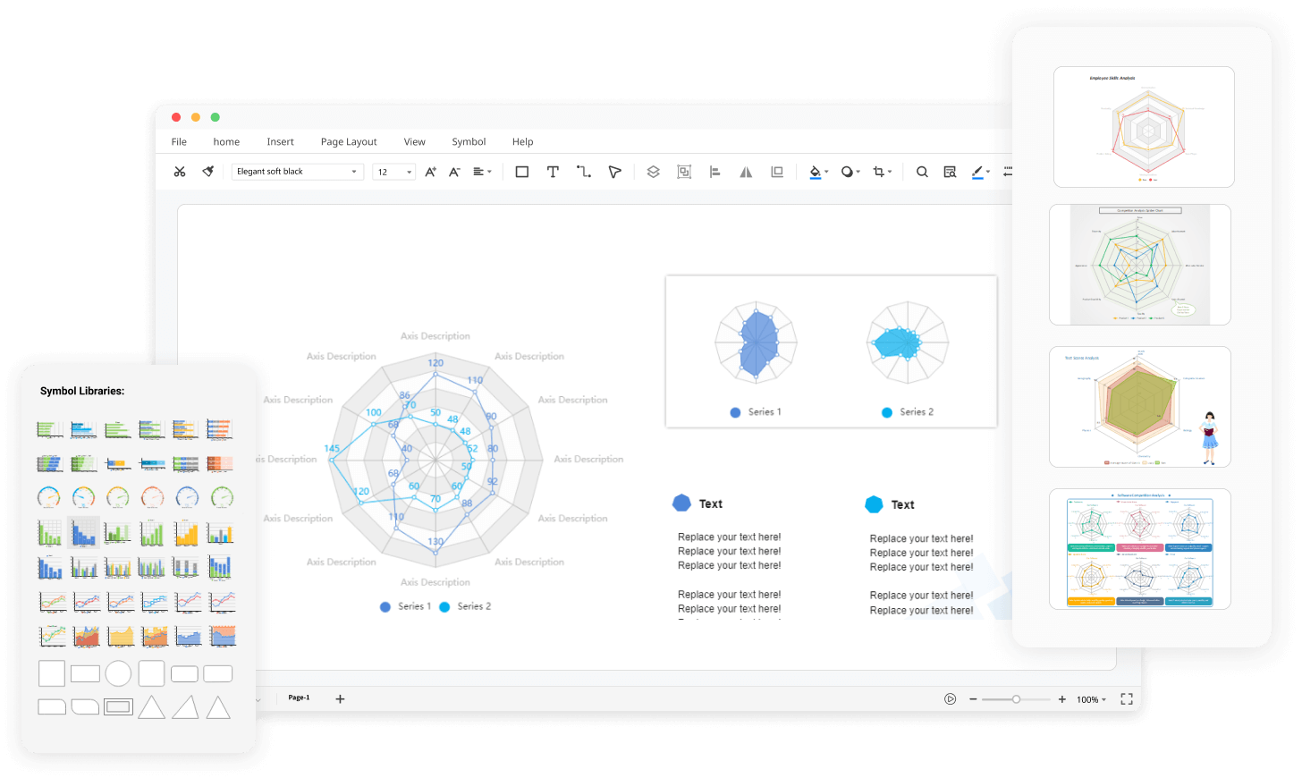This screenshot has height=778, width=1302.
Task: Expand the line color dropdown arrow
Action: pyautogui.click(x=988, y=172)
